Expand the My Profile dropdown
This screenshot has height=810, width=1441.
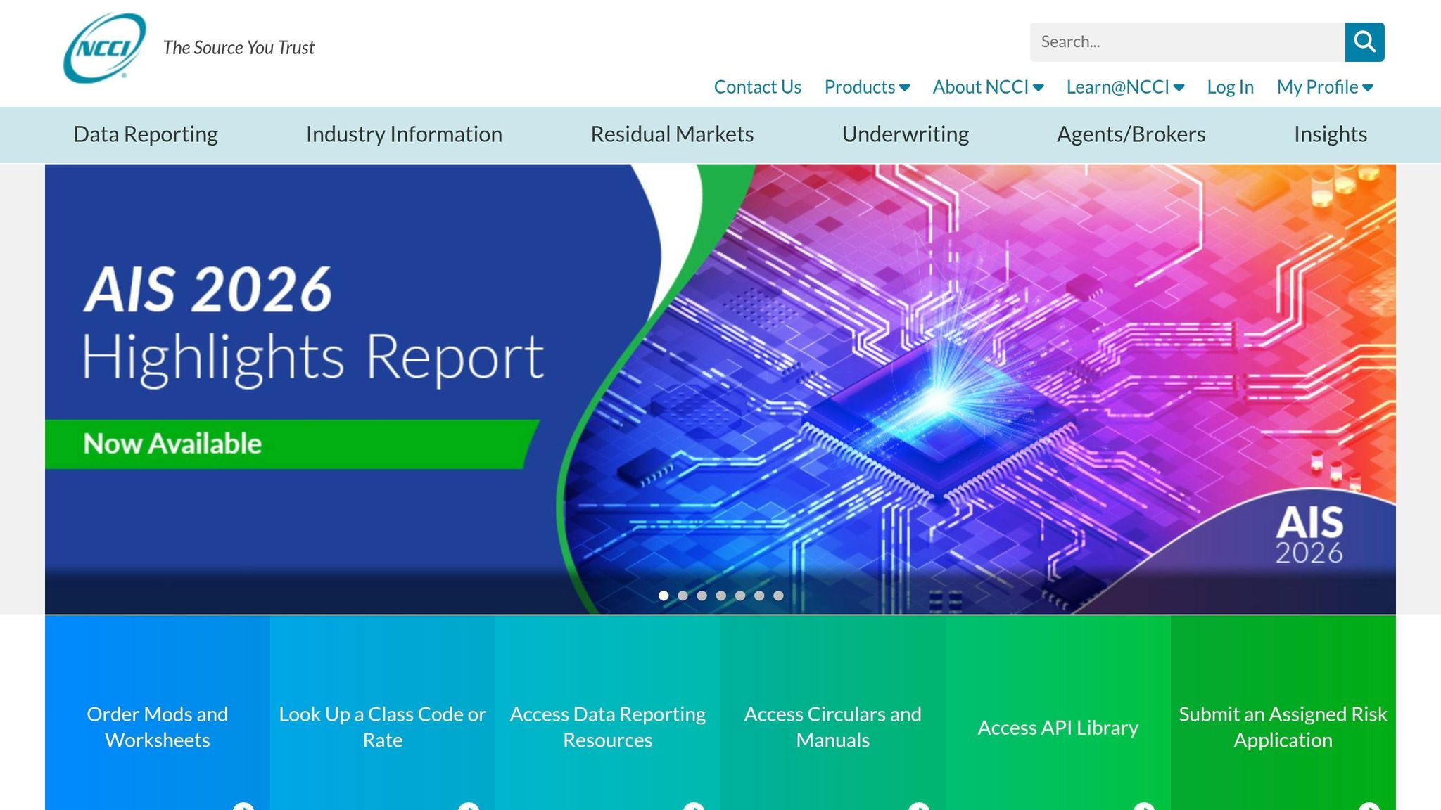click(1325, 87)
